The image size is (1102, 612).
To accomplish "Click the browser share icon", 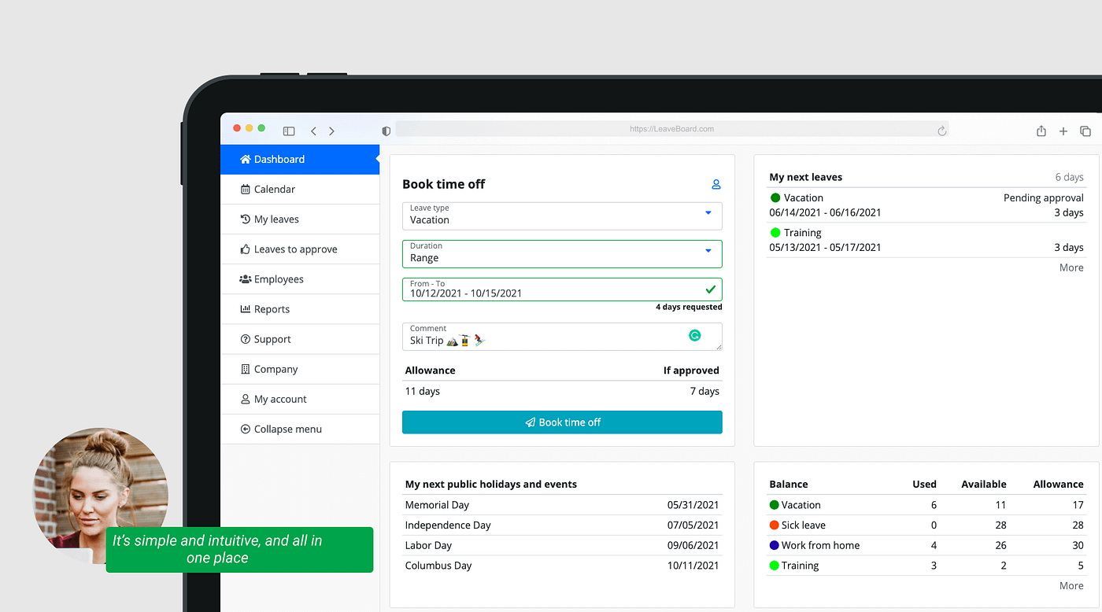I will tap(1041, 131).
